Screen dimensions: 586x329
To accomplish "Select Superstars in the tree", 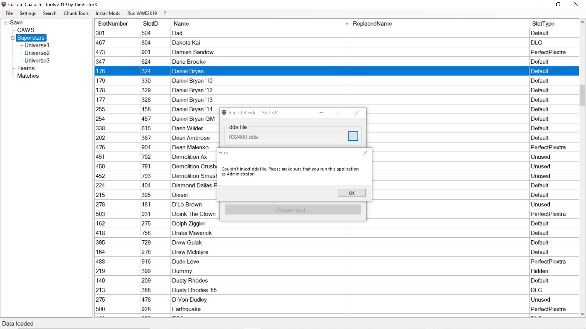I will (31, 38).
